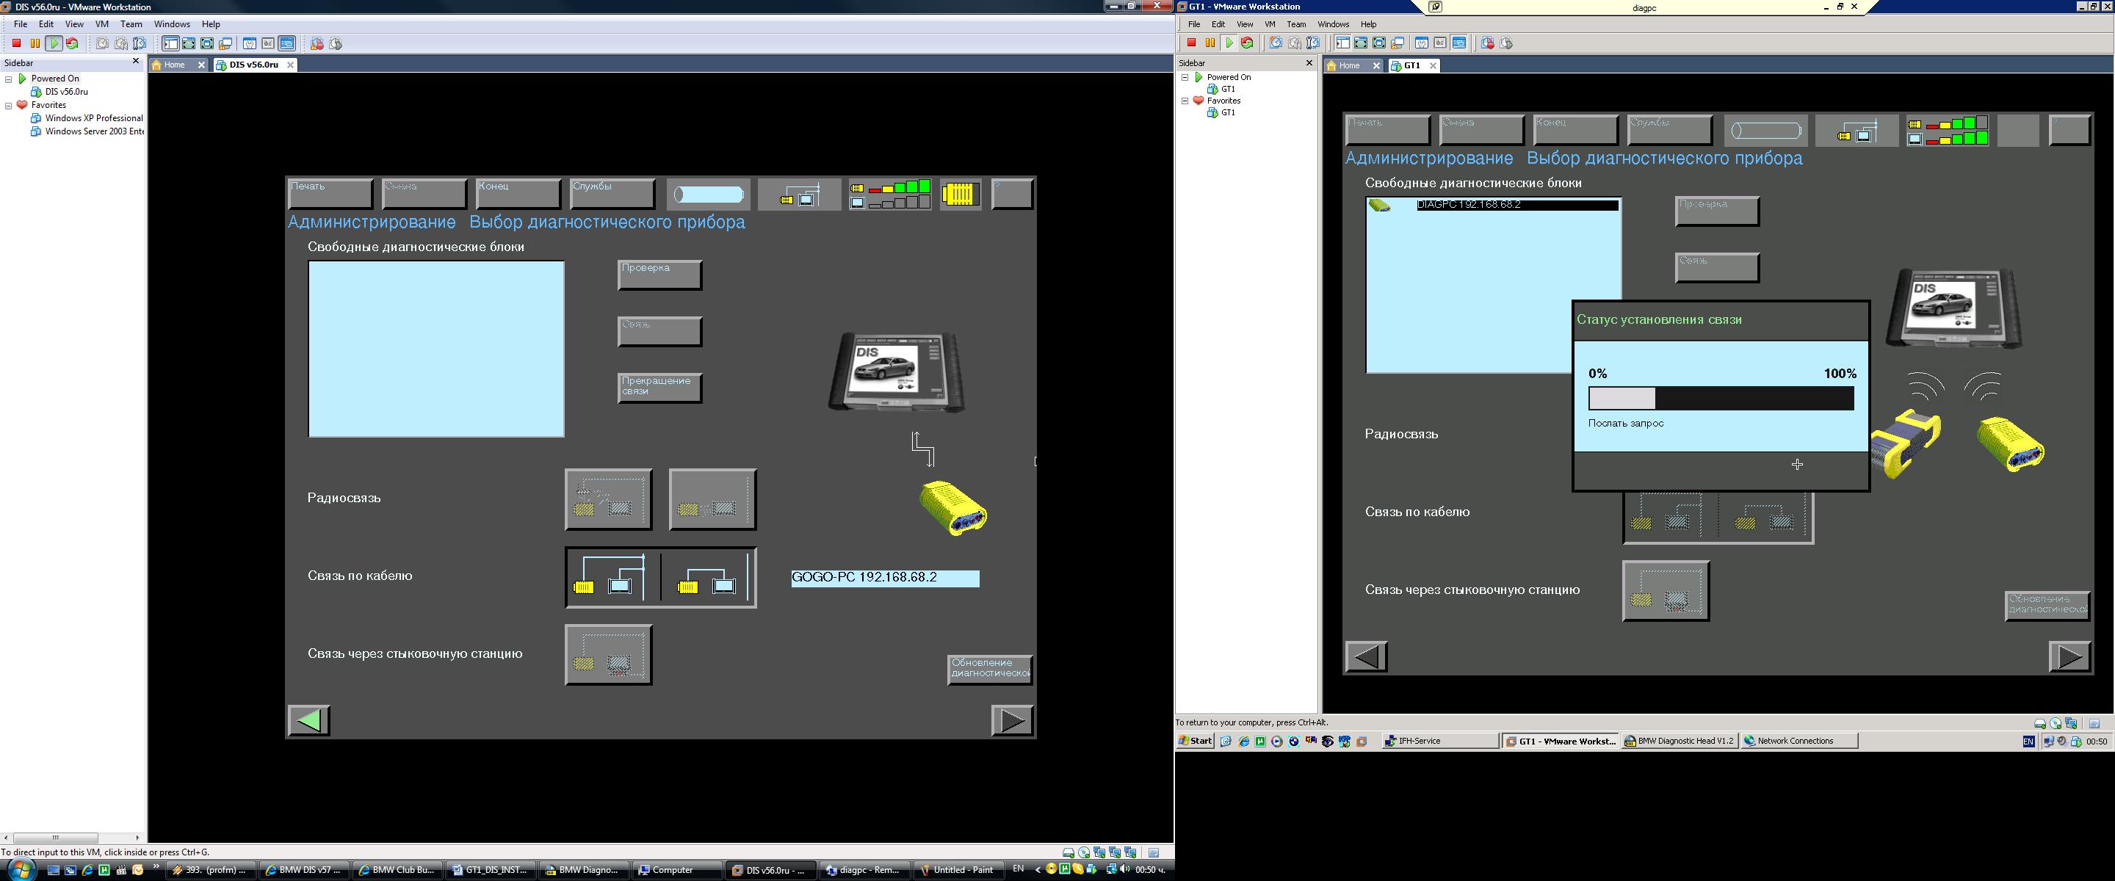The height and width of the screenshot is (881, 2115).
Task: Click Печать button in DIS screen
Action: coord(331,195)
